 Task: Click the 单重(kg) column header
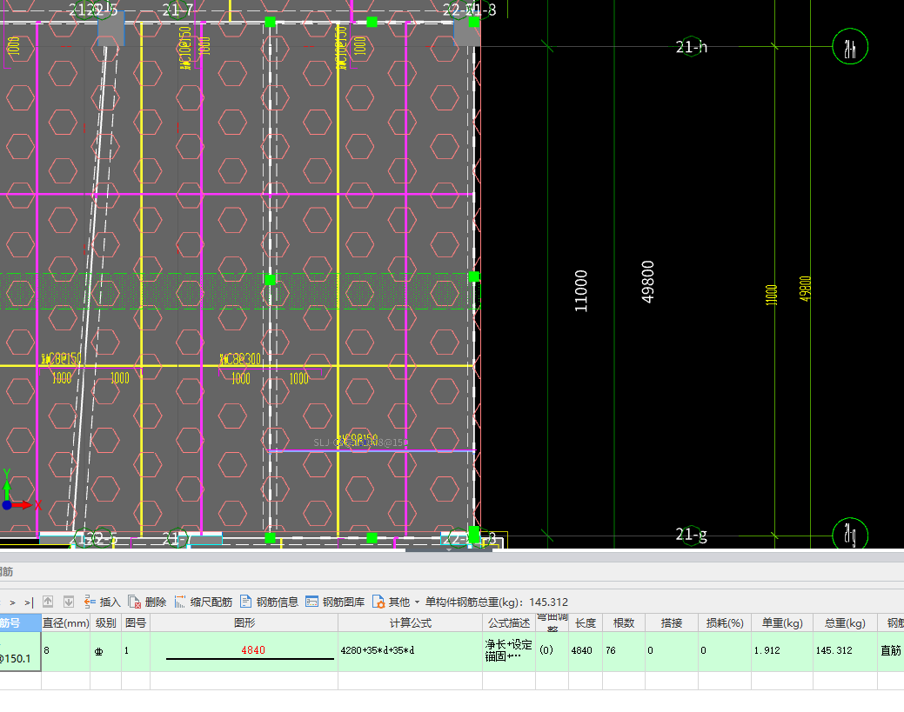coord(782,622)
